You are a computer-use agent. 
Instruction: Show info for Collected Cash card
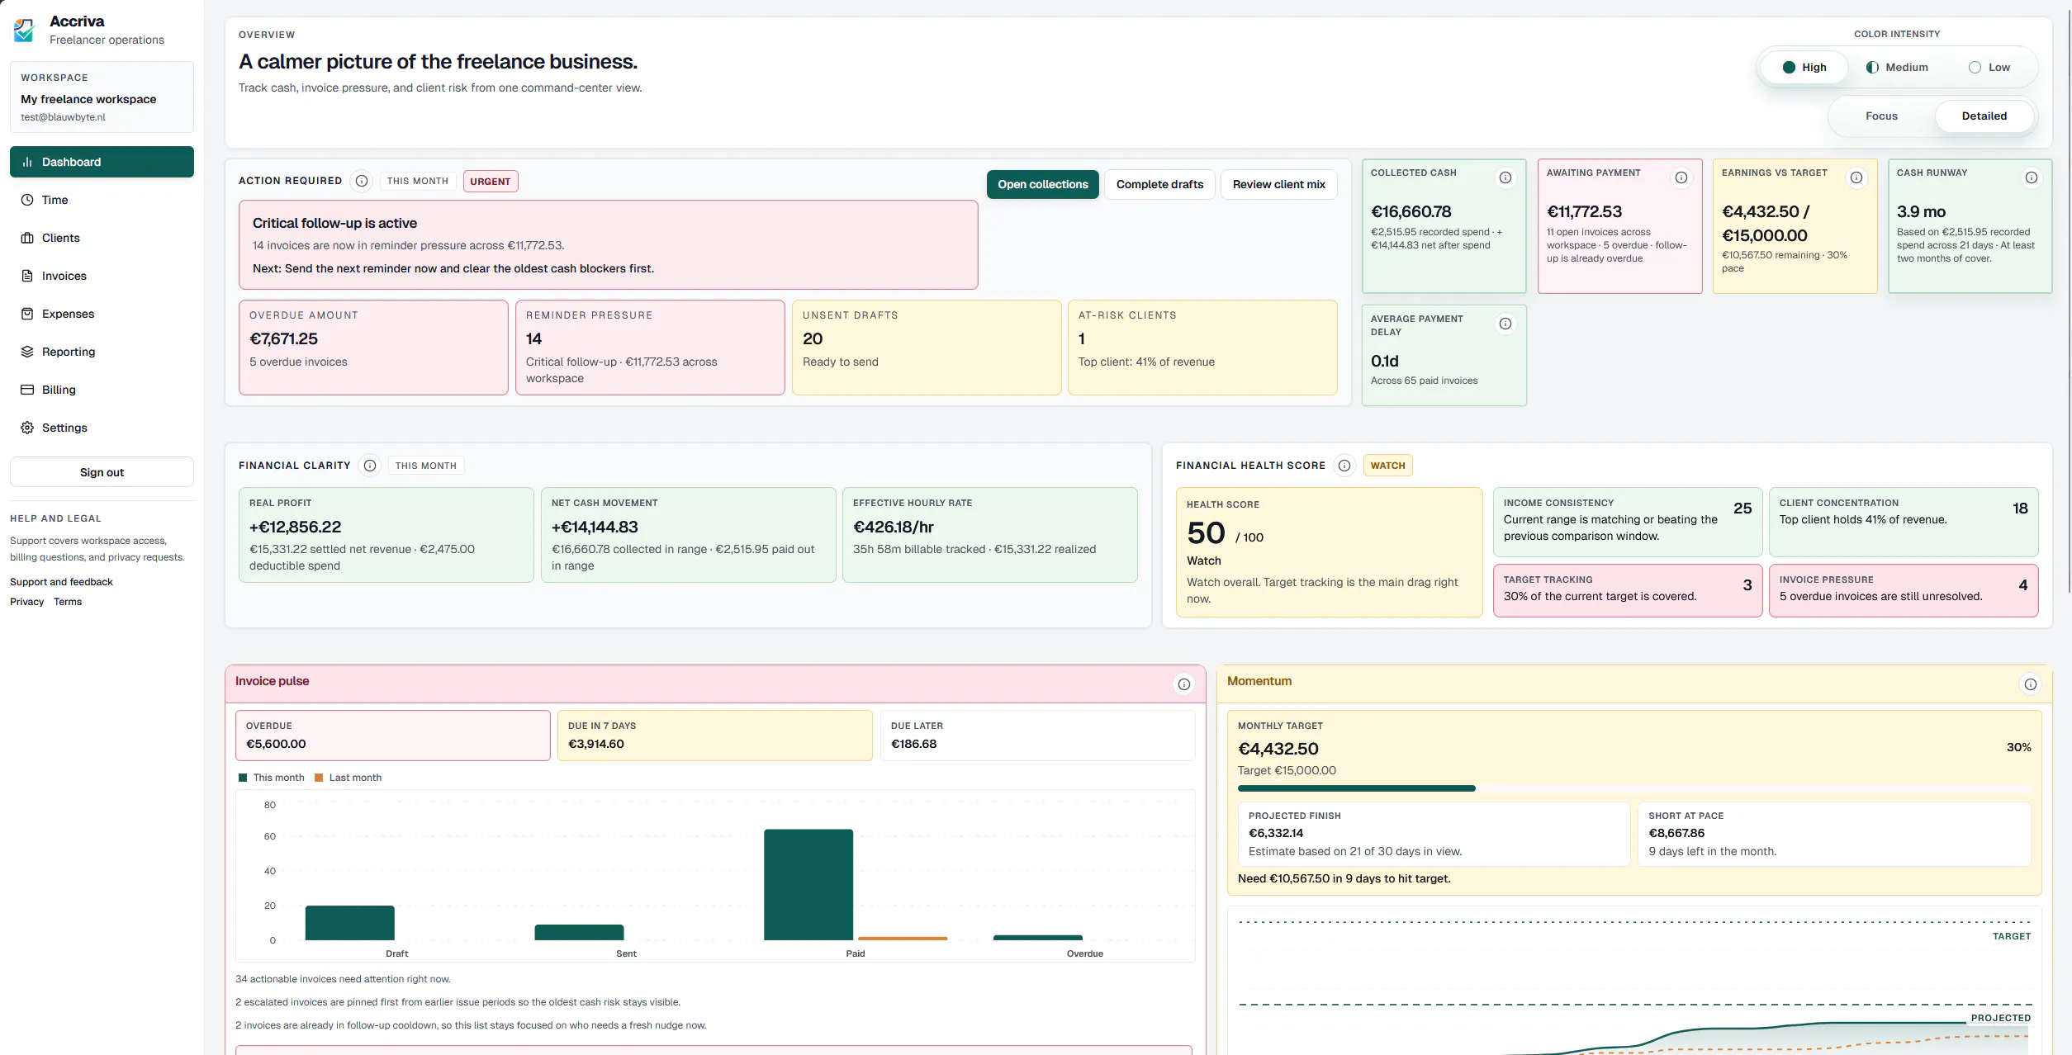coord(1505,177)
